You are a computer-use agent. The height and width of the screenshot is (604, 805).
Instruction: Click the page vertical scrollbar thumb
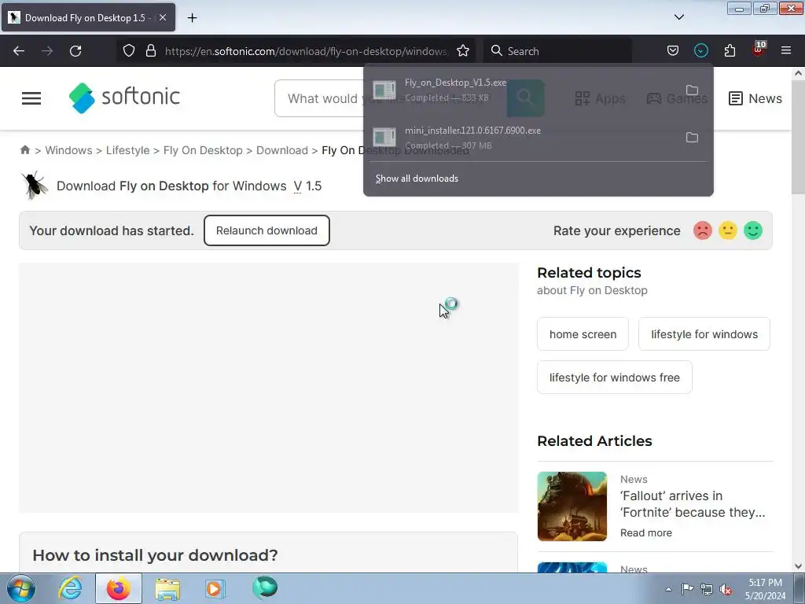[798, 137]
